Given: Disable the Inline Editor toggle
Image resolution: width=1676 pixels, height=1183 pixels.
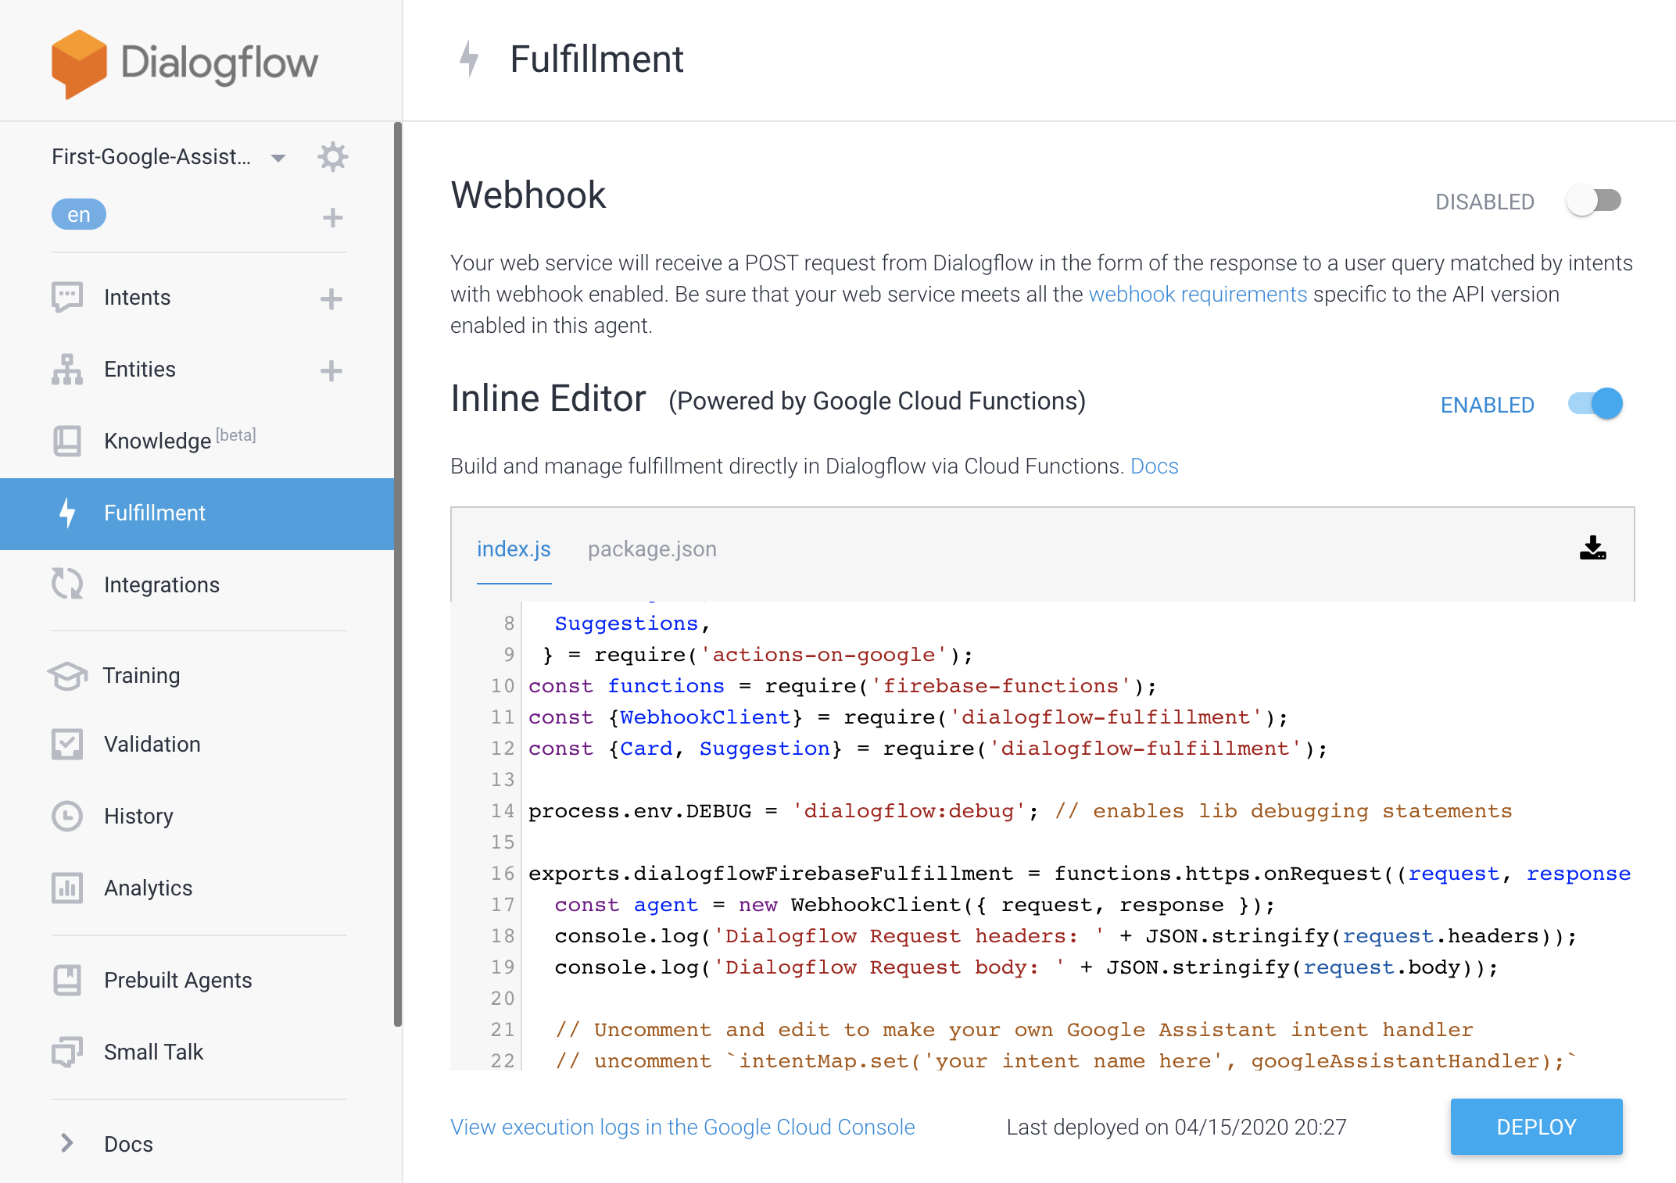Looking at the screenshot, I should point(1595,403).
